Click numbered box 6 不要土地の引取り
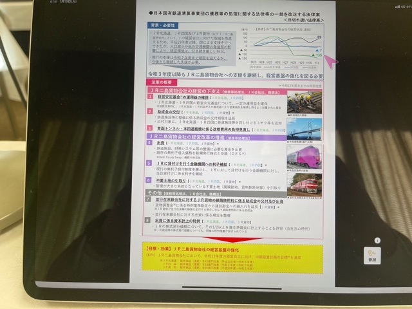412x309 pixels. (149, 180)
